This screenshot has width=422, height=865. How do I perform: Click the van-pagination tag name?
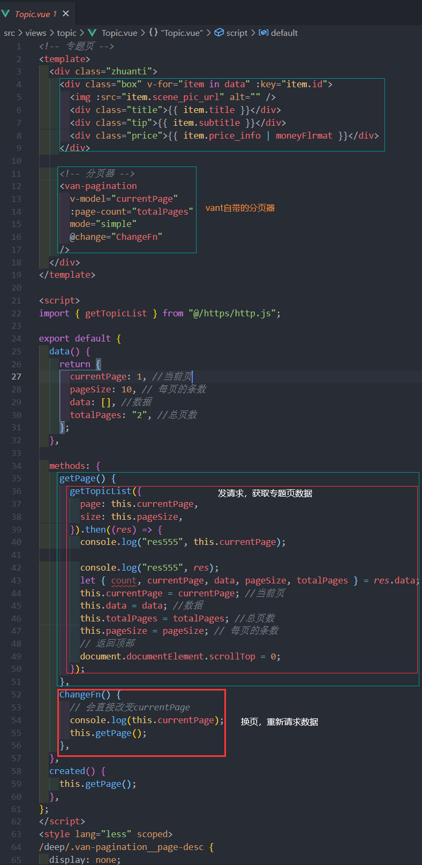tap(101, 186)
